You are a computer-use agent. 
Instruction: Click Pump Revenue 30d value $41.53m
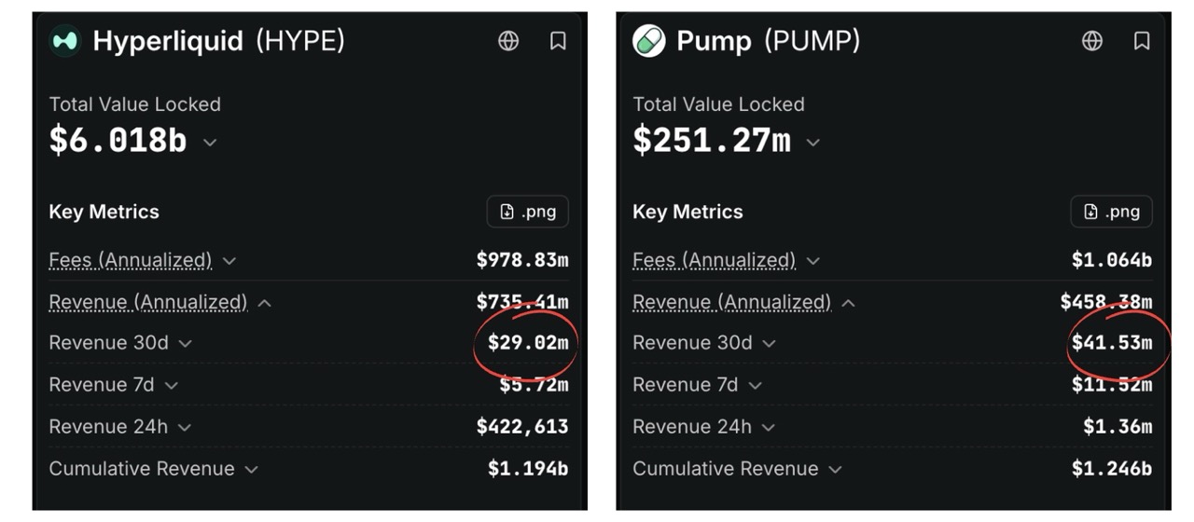coord(1112,343)
